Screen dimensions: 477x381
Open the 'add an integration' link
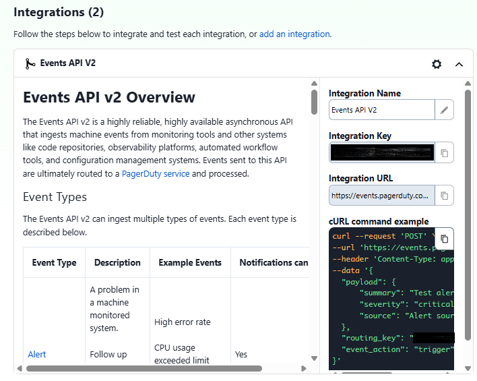coord(295,34)
